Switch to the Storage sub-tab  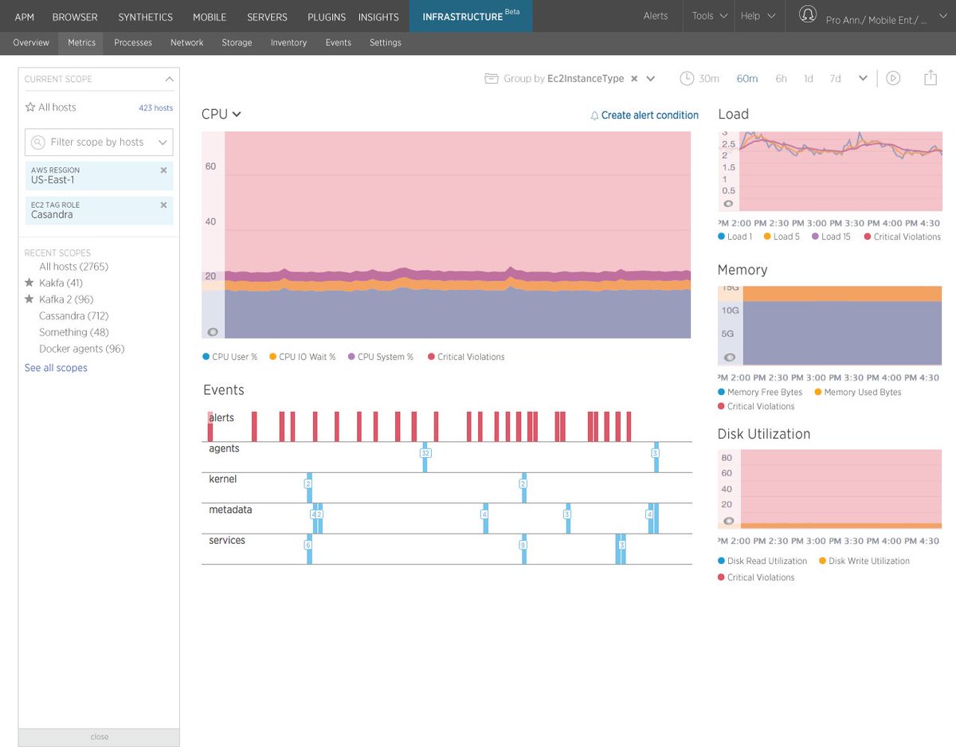coord(237,43)
